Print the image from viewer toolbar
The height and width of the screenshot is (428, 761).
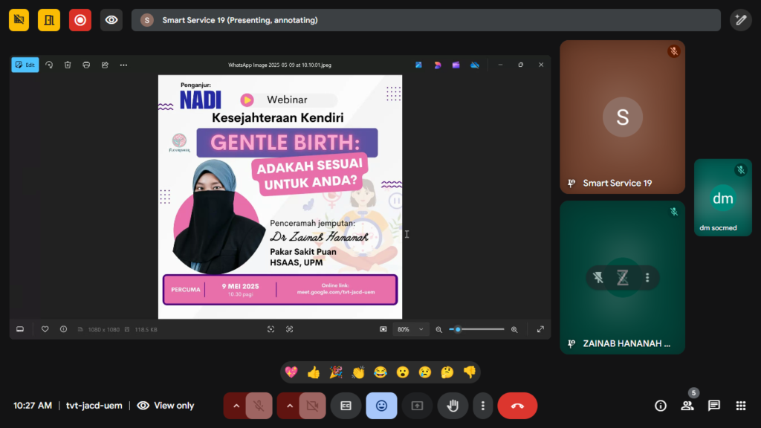click(x=86, y=65)
